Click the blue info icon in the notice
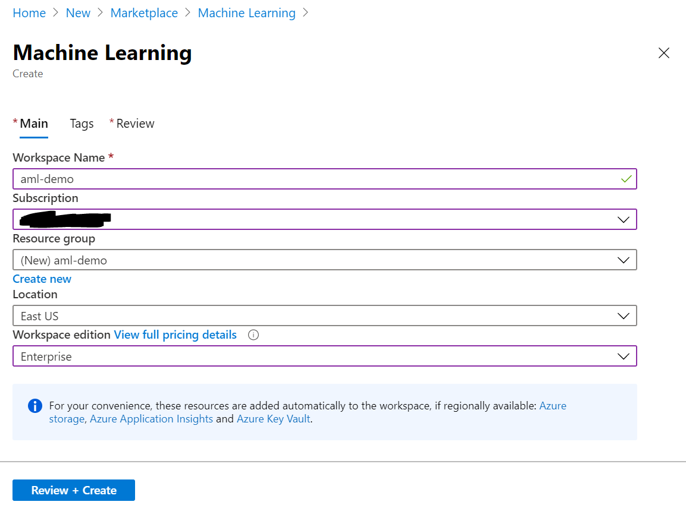Screen dimensions: 686x508 tap(35, 406)
